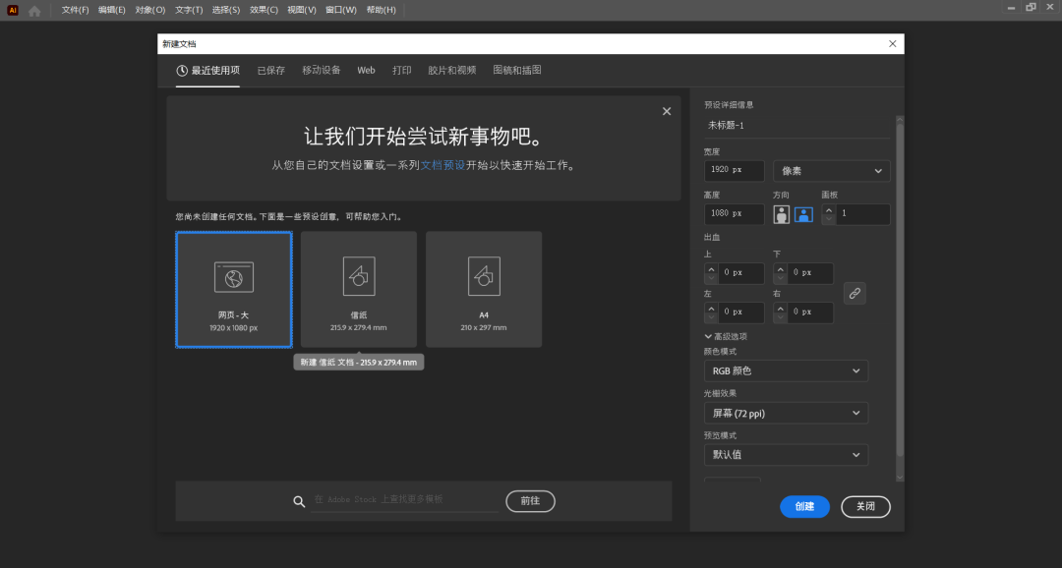Click the magnifier icon in the Adobe Stock search bar

point(299,501)
